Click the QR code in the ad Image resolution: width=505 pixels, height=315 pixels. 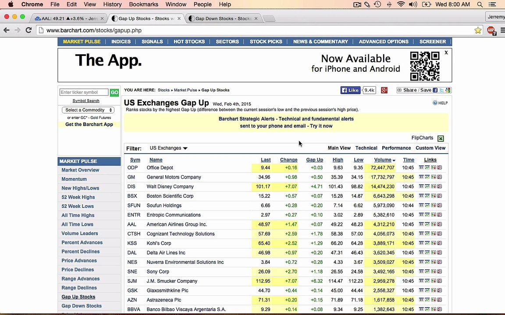point(425,66)
